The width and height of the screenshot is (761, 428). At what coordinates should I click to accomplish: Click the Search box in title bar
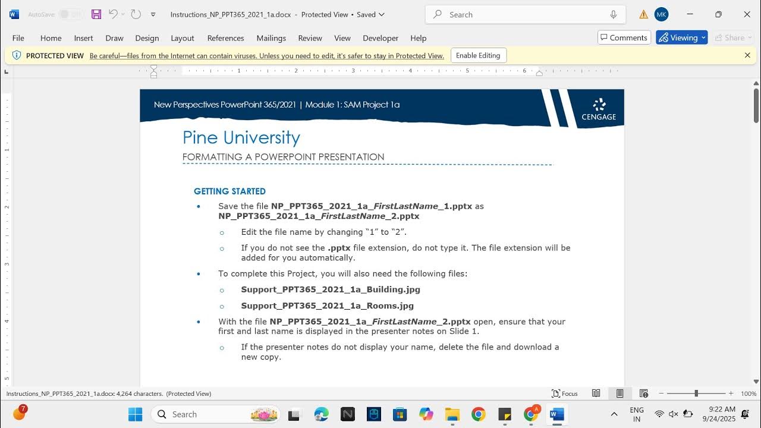526,14
